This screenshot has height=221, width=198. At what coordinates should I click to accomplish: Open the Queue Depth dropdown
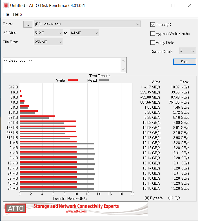point(187,51)
